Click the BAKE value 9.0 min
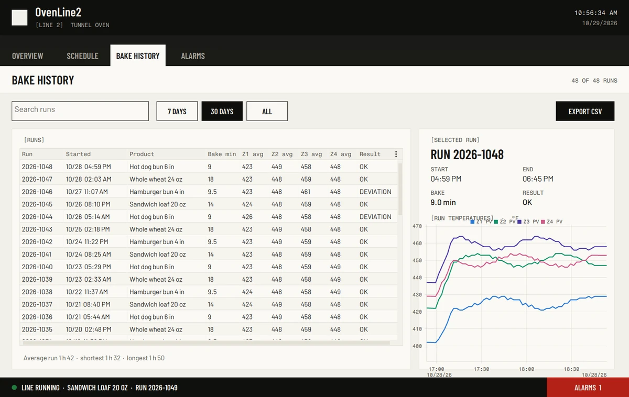 [x=443, y=202]
